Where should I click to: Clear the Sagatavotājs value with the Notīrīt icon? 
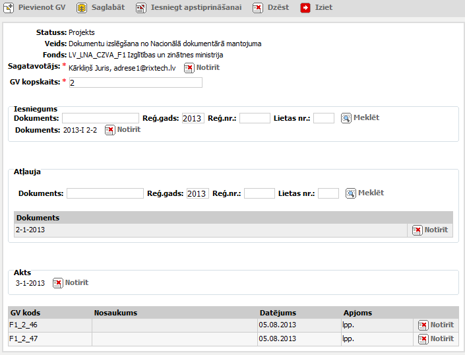(x=189, y=68)
